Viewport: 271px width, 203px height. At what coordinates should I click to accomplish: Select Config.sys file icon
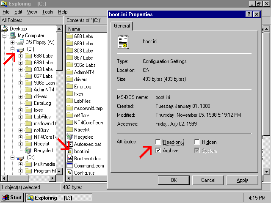(x=70, y=173)
